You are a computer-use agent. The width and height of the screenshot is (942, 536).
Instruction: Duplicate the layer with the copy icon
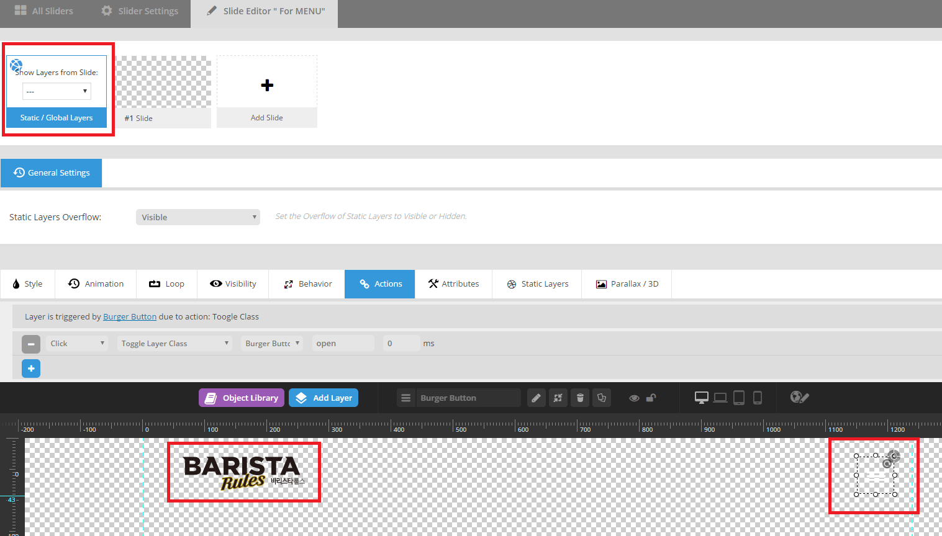[602, 398]
